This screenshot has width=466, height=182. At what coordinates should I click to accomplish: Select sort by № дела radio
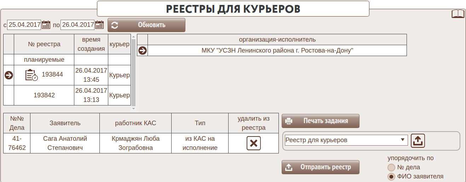[x=391, y=168]
